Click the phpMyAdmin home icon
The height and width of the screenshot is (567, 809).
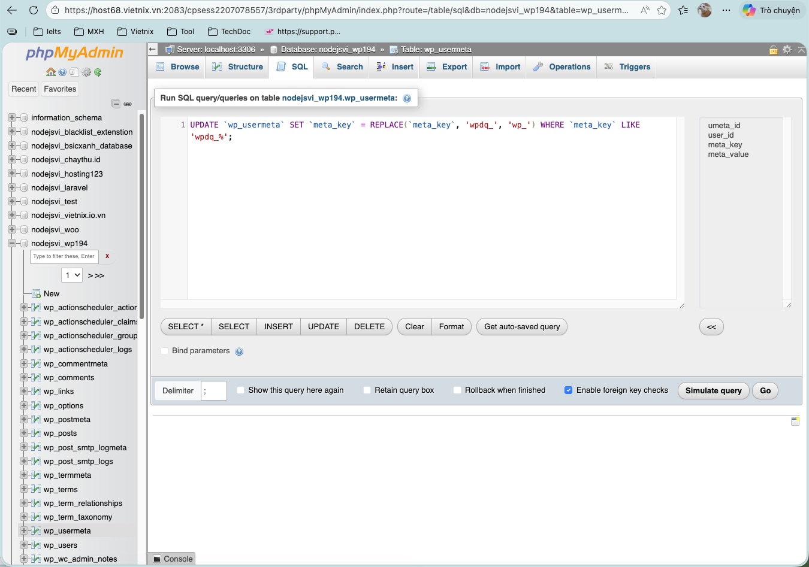click(x=52, y=71)
